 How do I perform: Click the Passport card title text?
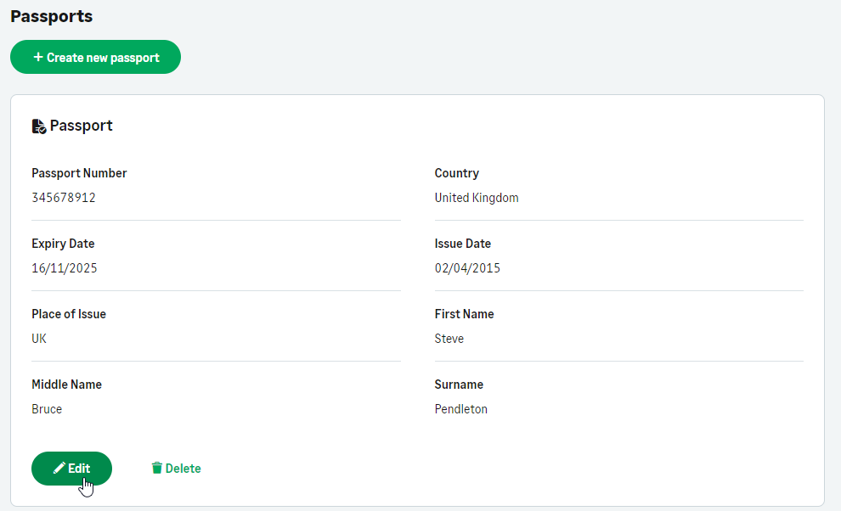81,126
